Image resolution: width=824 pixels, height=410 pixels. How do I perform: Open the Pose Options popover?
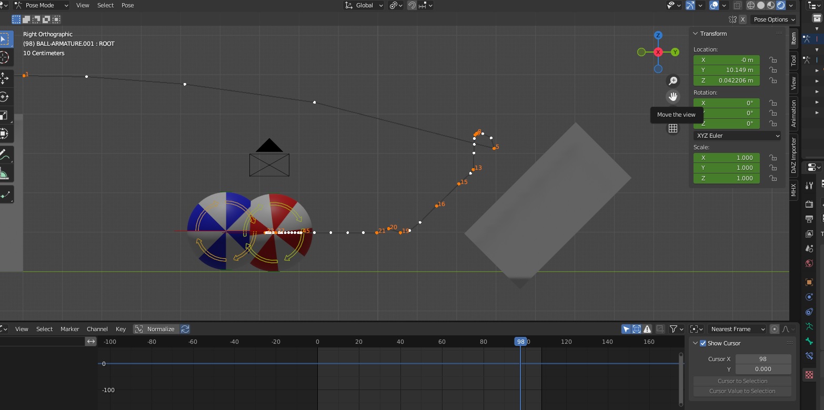click(x=773, y=19)
